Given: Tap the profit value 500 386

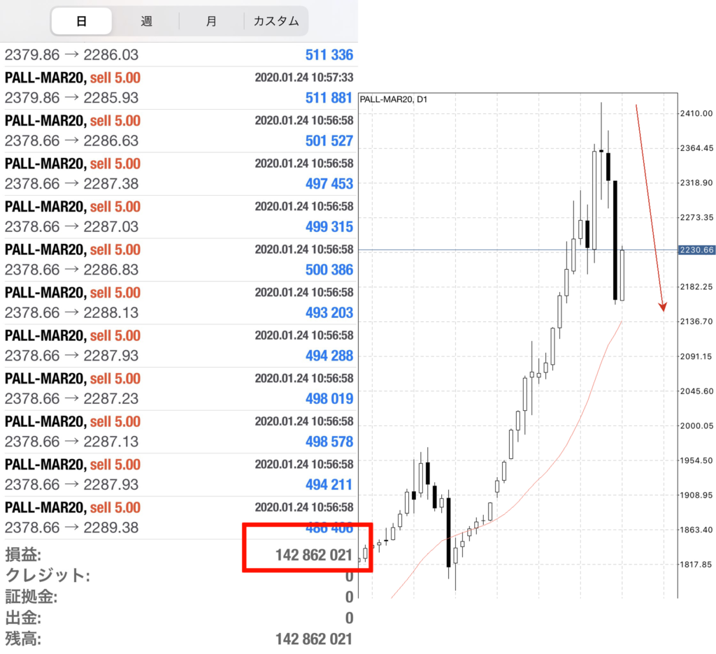Looking at the screenshot, I should (x=329, y=270).
